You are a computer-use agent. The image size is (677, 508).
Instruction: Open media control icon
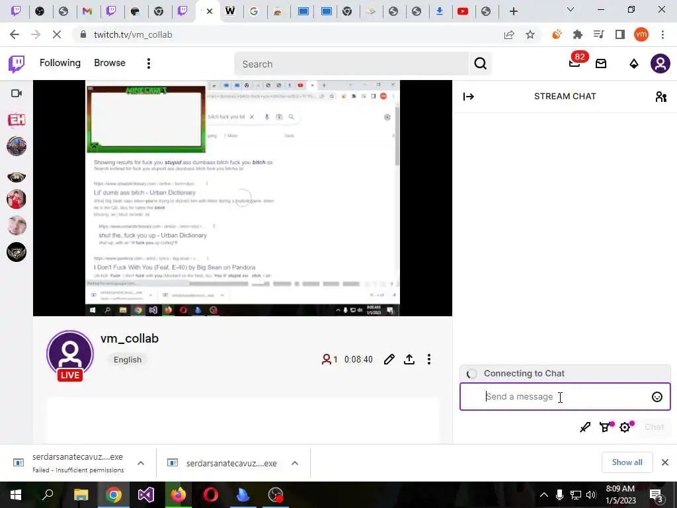click(598, 34)
